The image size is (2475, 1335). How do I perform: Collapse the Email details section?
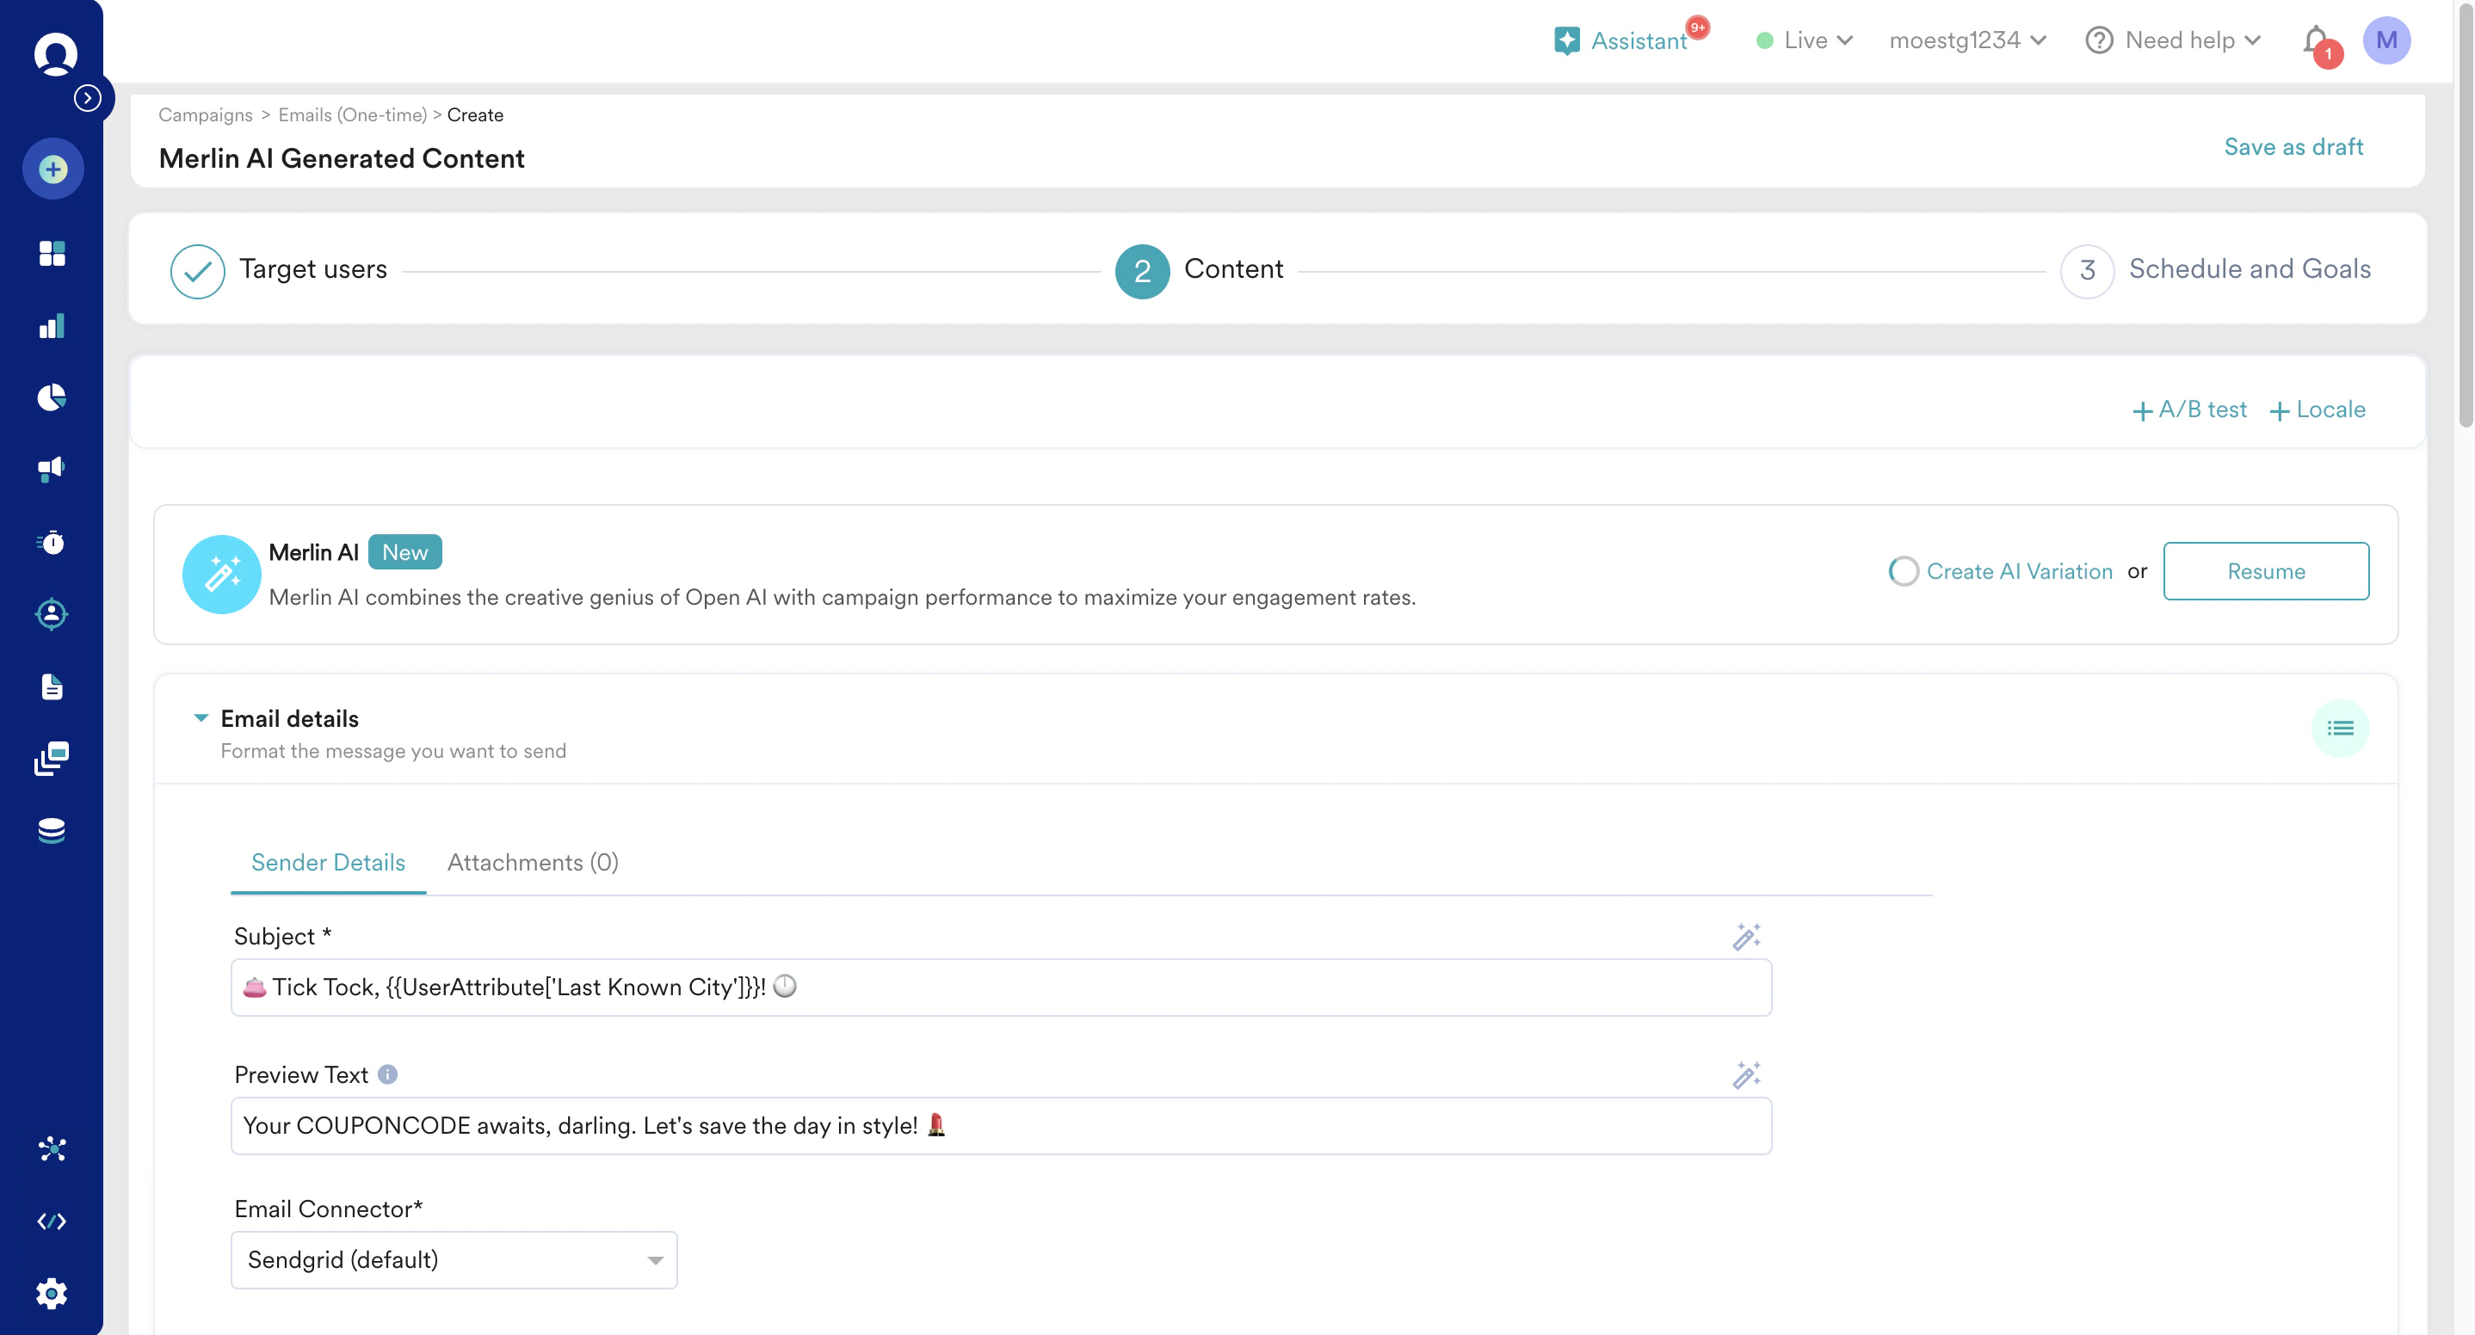(x=201, y=718)
